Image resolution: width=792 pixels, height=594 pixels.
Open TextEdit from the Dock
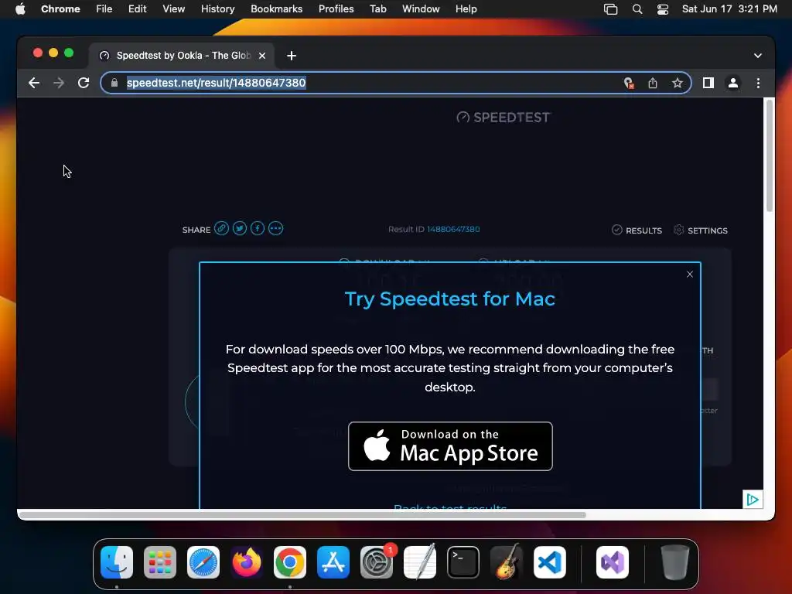click(420, 562)
